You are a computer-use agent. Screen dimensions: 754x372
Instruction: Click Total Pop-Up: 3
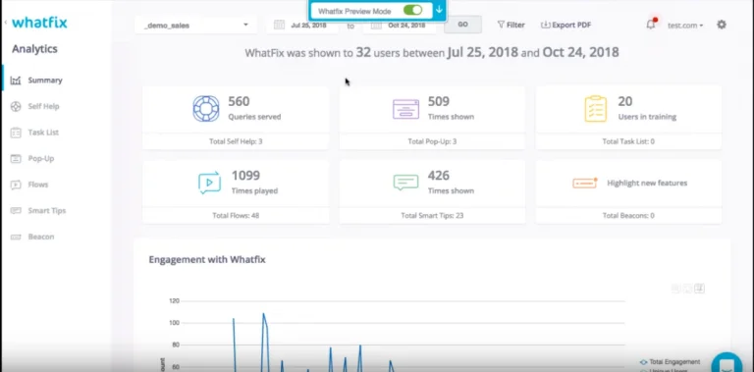[432, 141]
